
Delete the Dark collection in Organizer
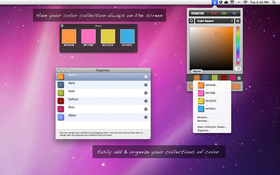pyautogui.click(x=146, y=85)
